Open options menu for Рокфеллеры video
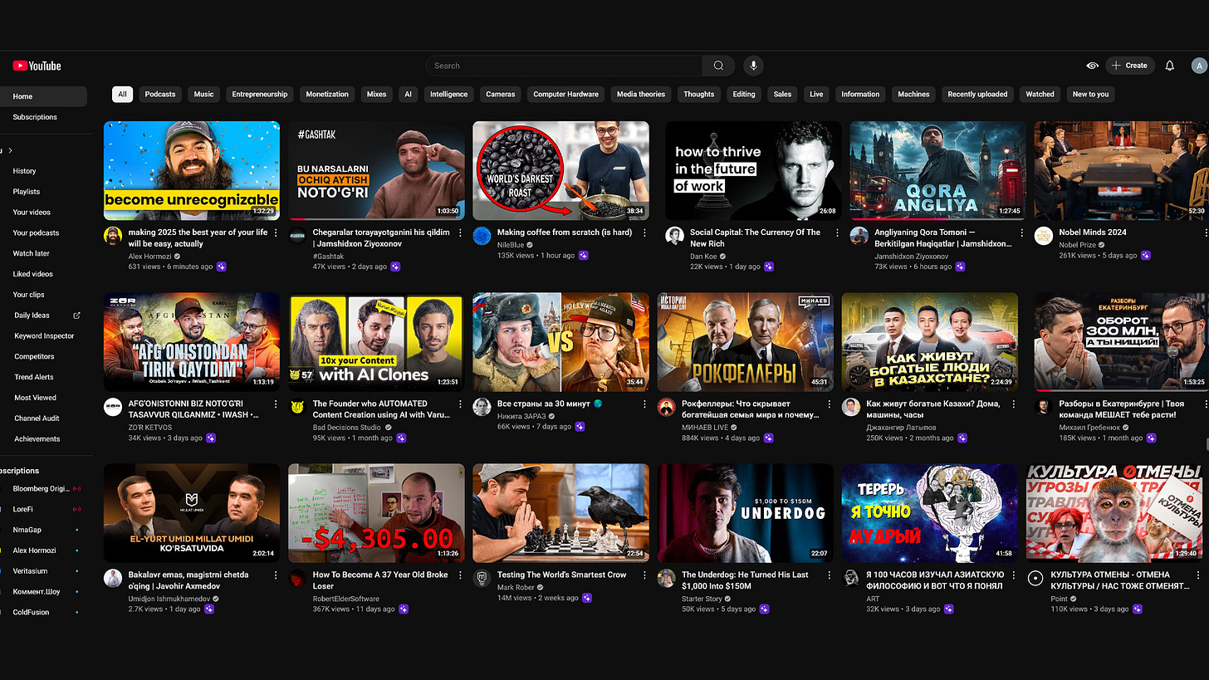The height and width of the screenshot is (680, 1209). pyautogui.click(x=830, y=404)
